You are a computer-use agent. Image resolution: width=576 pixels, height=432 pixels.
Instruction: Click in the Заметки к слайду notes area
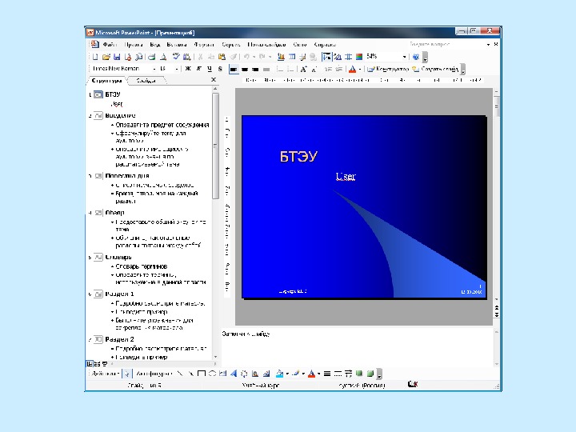pyautogui.click(x=356, y=346)
